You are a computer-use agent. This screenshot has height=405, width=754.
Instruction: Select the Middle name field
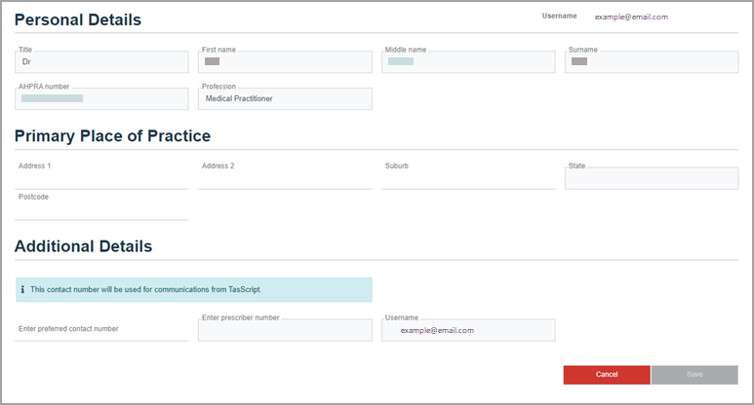468,62
